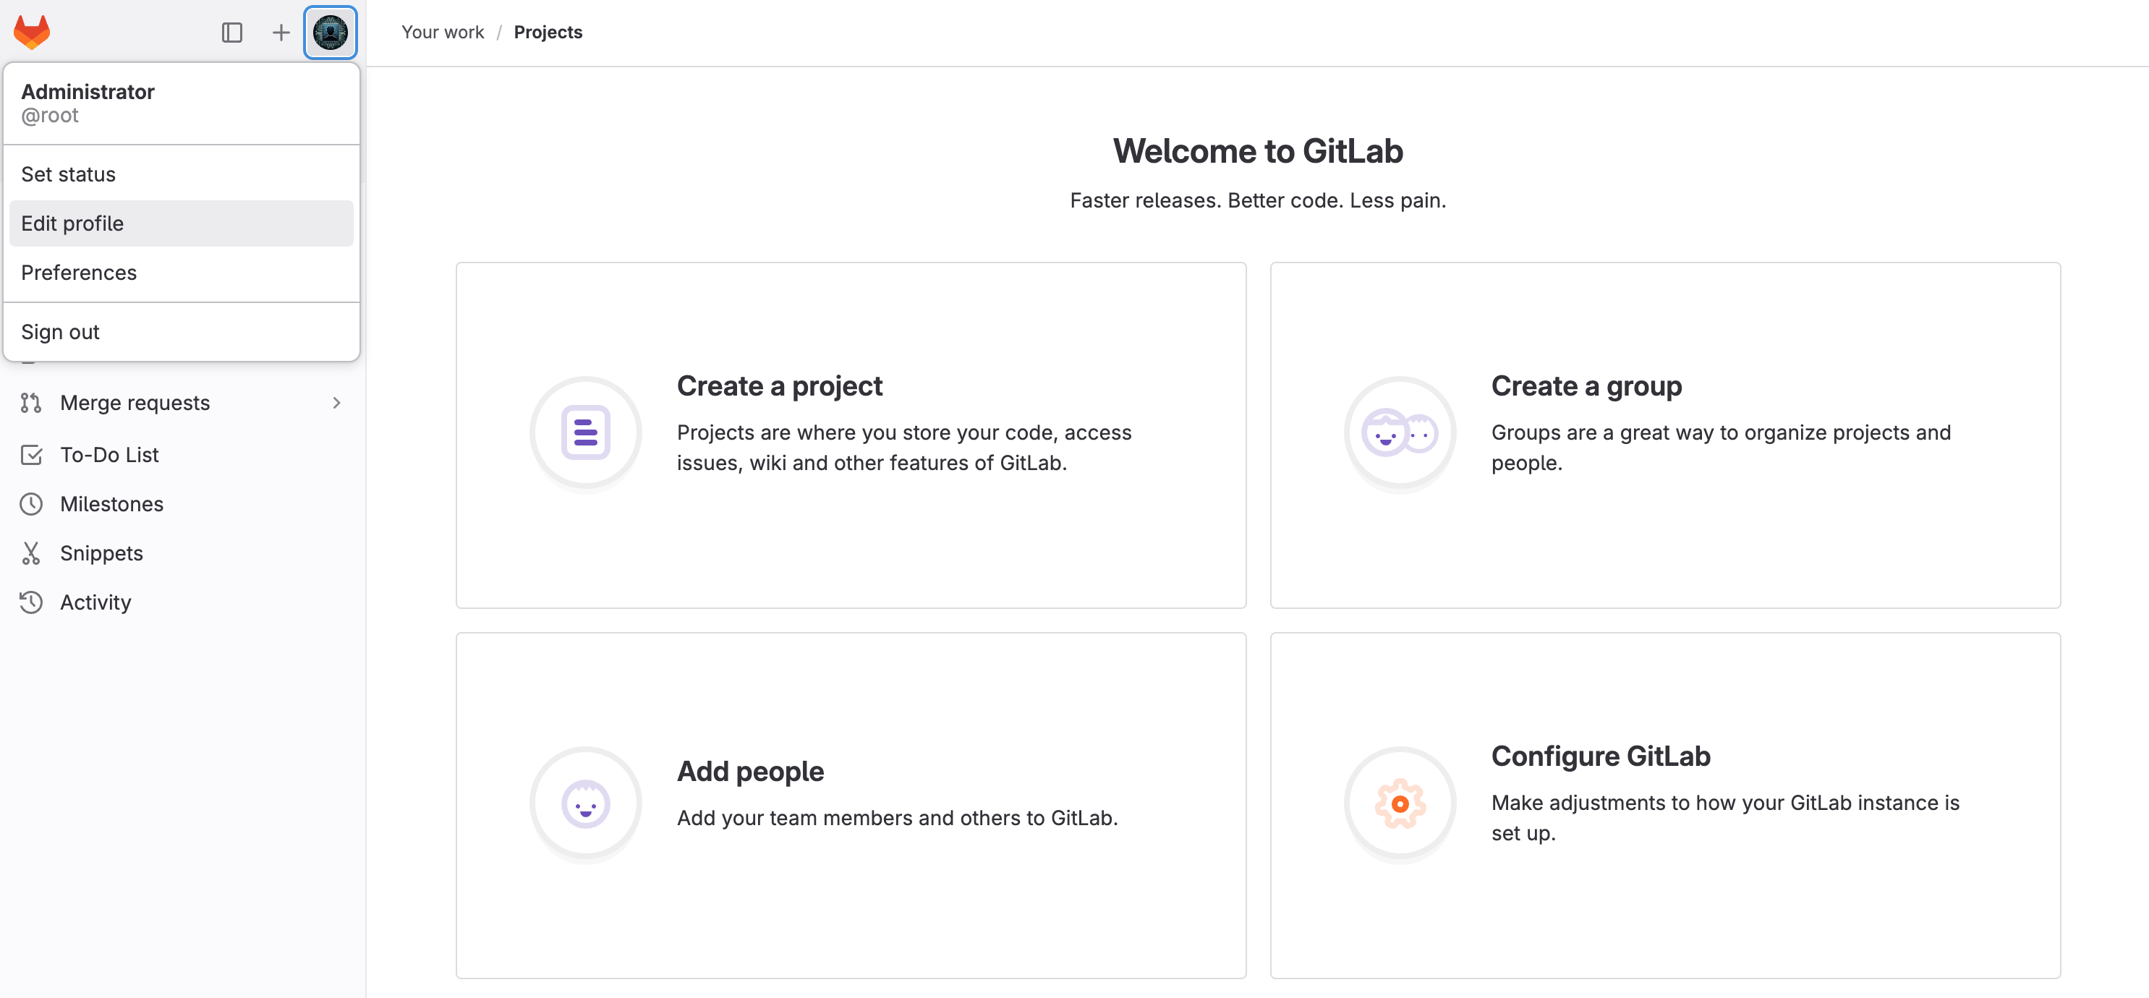The height and width of the screenshot is (998, 2149).
Task: Click the Merge requests icon
Action: pos(31,403)
